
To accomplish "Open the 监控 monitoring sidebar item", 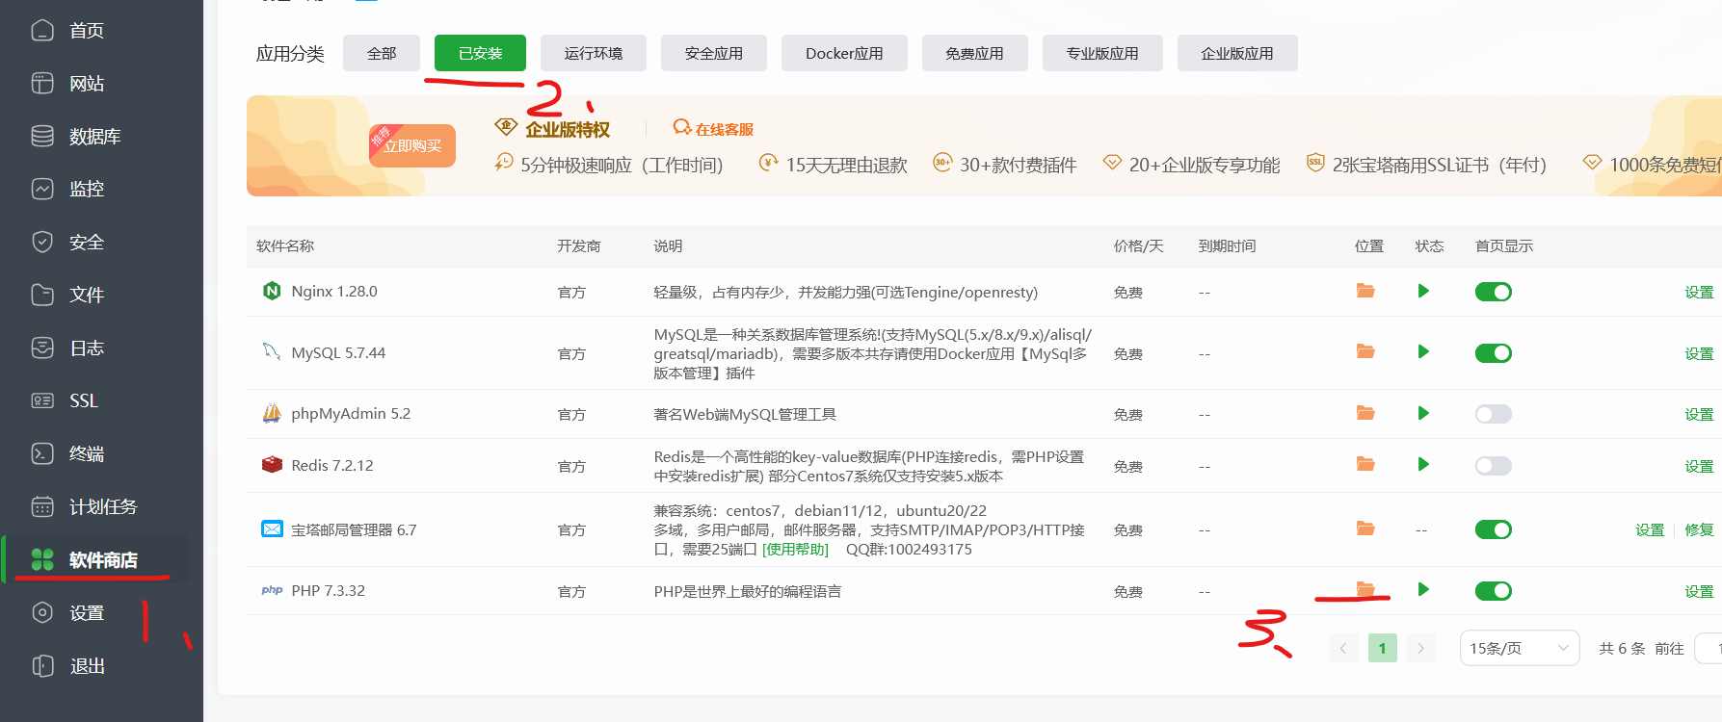I will click(86, 190).
